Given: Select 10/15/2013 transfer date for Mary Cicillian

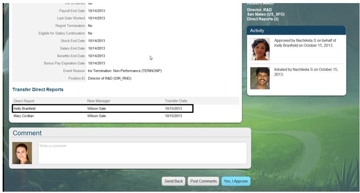Looking at the screenshot, I should (173, 116).
